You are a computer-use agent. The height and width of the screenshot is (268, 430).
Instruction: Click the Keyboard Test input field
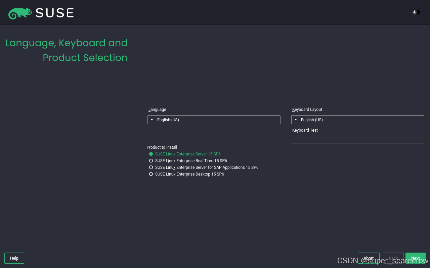[358, 139]
